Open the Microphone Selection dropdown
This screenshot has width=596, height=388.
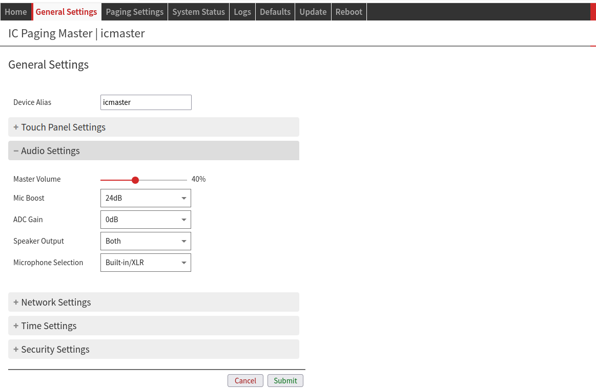point(146,263)
